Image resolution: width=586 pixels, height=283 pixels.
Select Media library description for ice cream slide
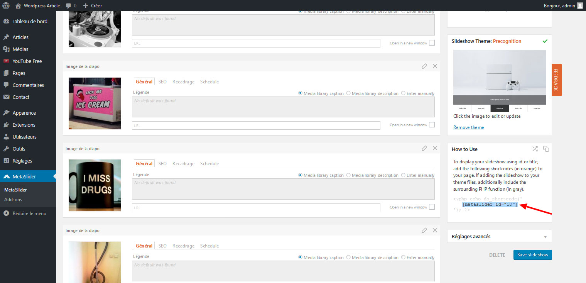348,93
